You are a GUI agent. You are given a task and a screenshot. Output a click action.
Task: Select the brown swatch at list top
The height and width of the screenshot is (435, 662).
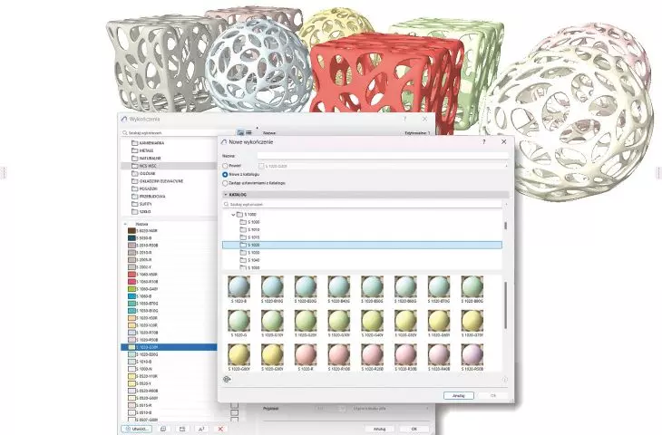(131, 231)
